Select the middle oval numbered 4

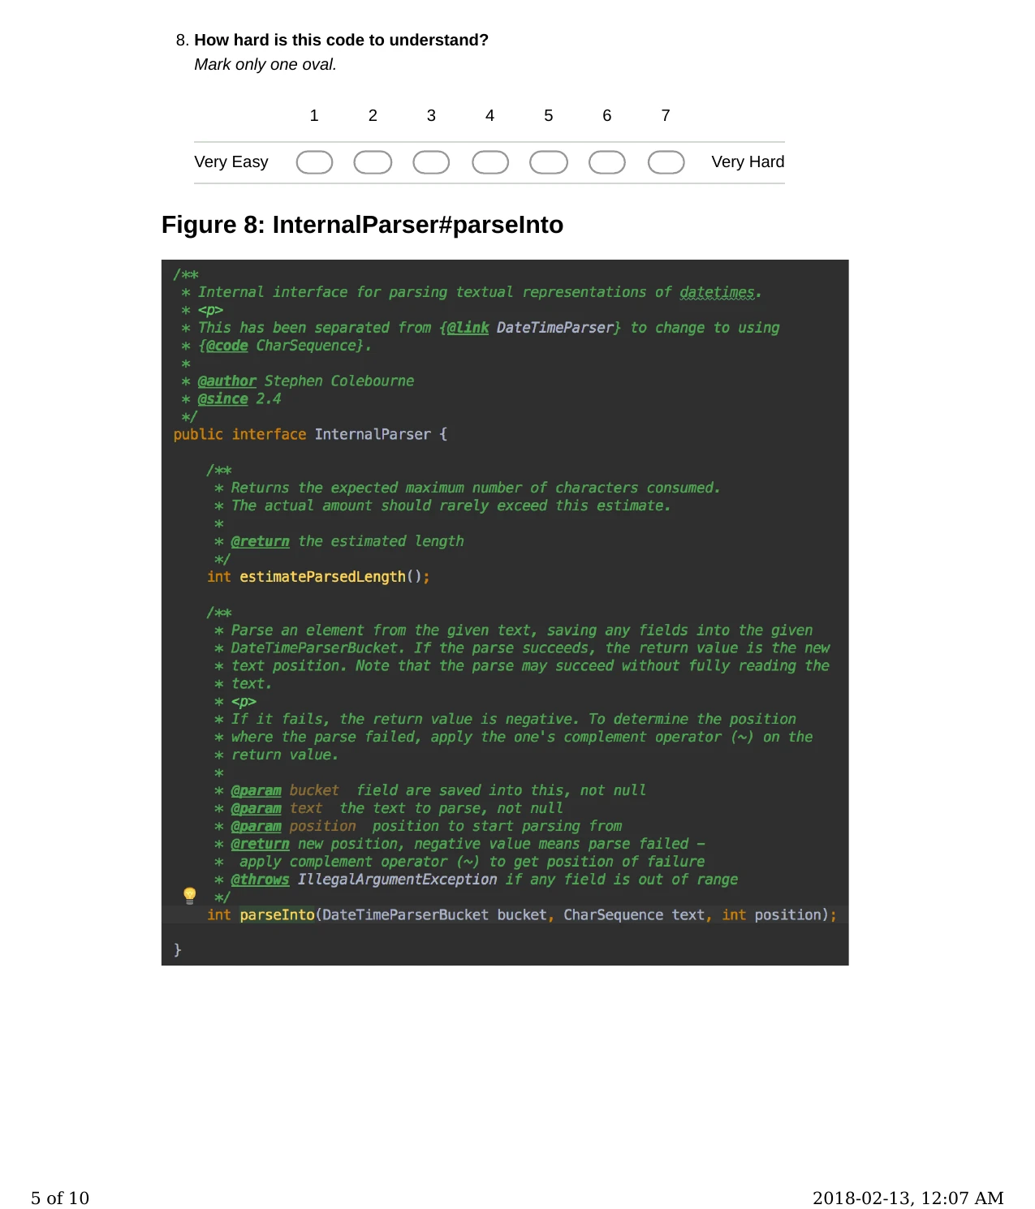(x=490, y=162)
